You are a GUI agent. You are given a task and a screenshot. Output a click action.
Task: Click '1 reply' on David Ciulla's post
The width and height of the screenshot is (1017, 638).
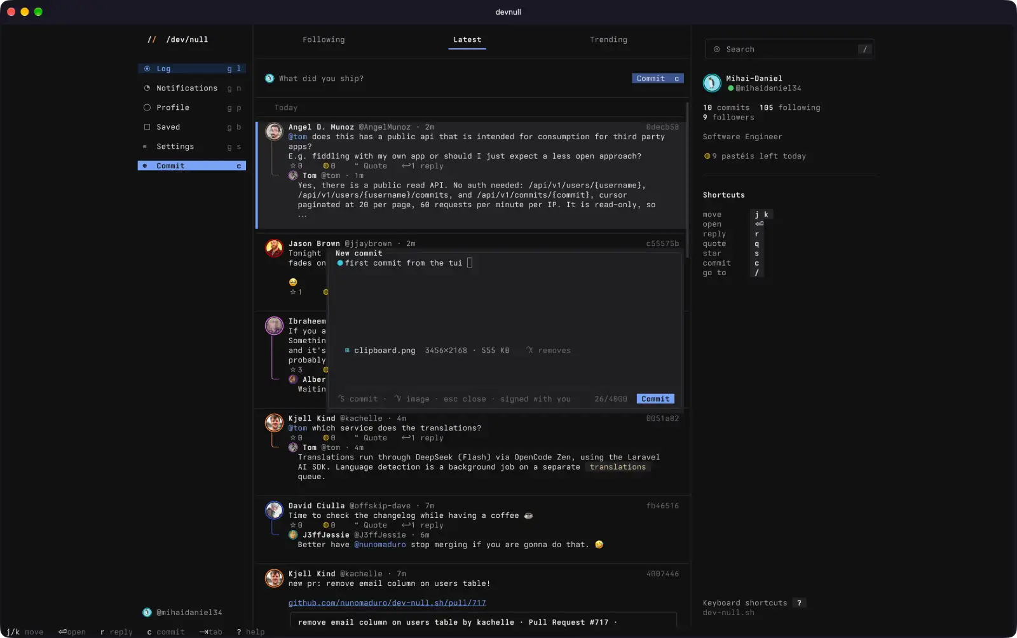(423, 526)
